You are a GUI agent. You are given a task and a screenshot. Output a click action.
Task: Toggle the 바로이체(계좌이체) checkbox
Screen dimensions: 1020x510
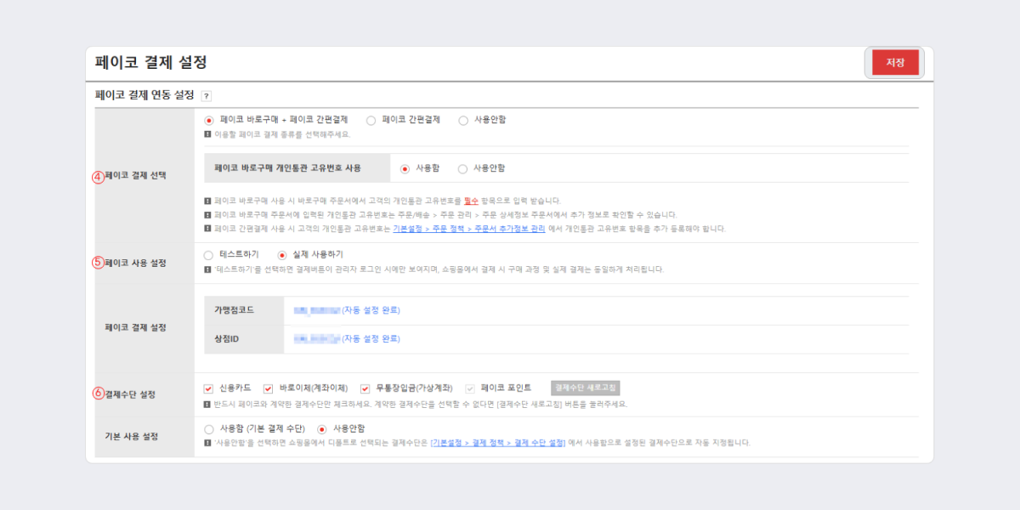point(269,388)
